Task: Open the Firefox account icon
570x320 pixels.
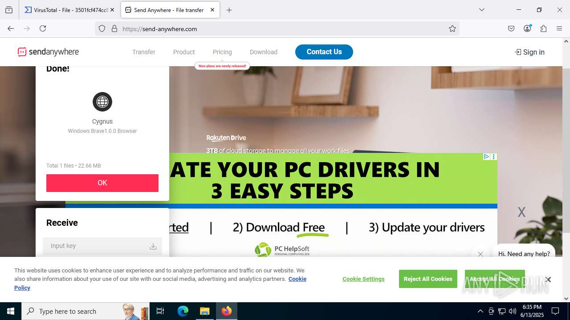Action: point(527,28)
